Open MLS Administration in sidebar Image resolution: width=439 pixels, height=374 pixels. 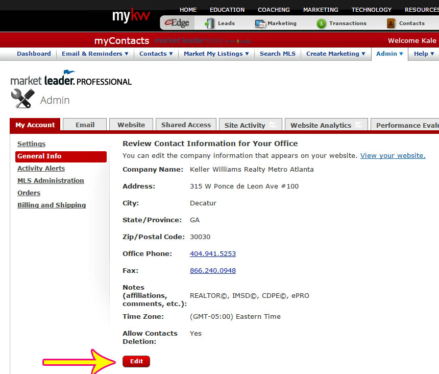(51, 181)
